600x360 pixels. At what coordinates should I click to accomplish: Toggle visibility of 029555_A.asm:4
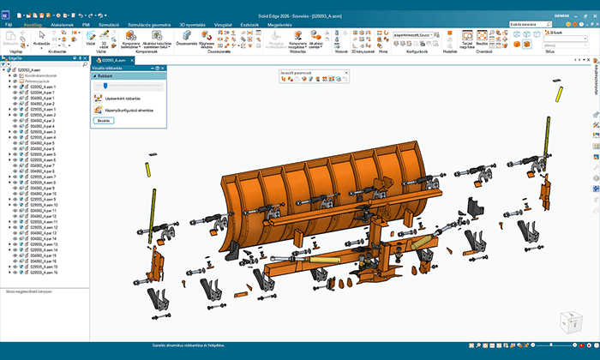(15, 137)
